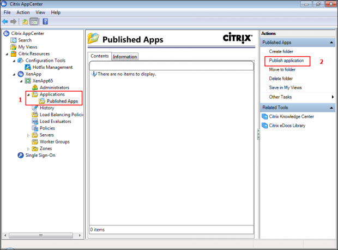Select the History tree label
The height and width of the screenshot is (250, 338).
(47, 108)
